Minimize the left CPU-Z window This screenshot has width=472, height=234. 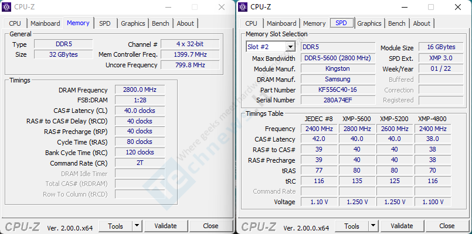click(x=168, y=7)
